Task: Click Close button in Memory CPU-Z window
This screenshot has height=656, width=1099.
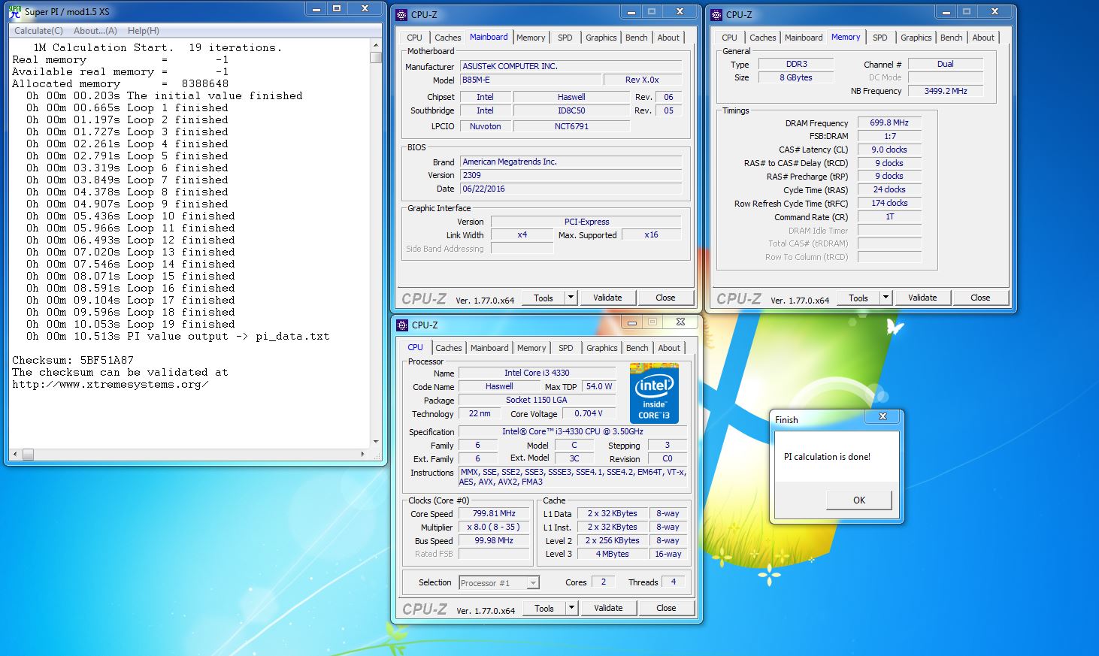Action: click(x=980, y=298)
